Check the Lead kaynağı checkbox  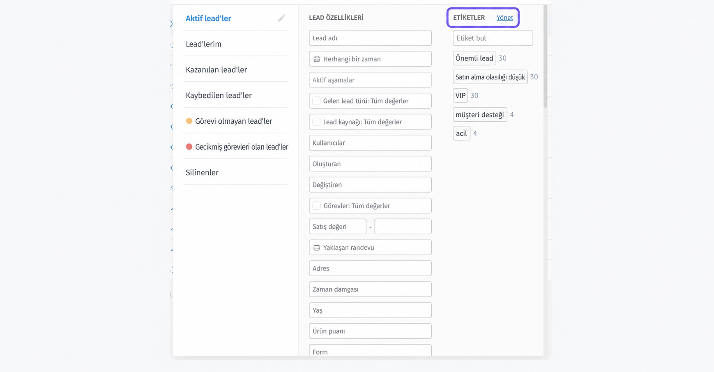[x=316, y=122]
